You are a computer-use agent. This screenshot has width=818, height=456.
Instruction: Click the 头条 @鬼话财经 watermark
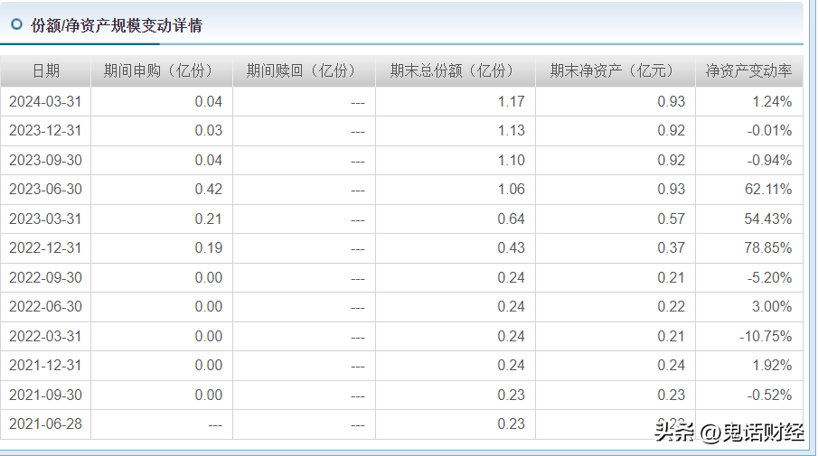click(x=729, y=433)
